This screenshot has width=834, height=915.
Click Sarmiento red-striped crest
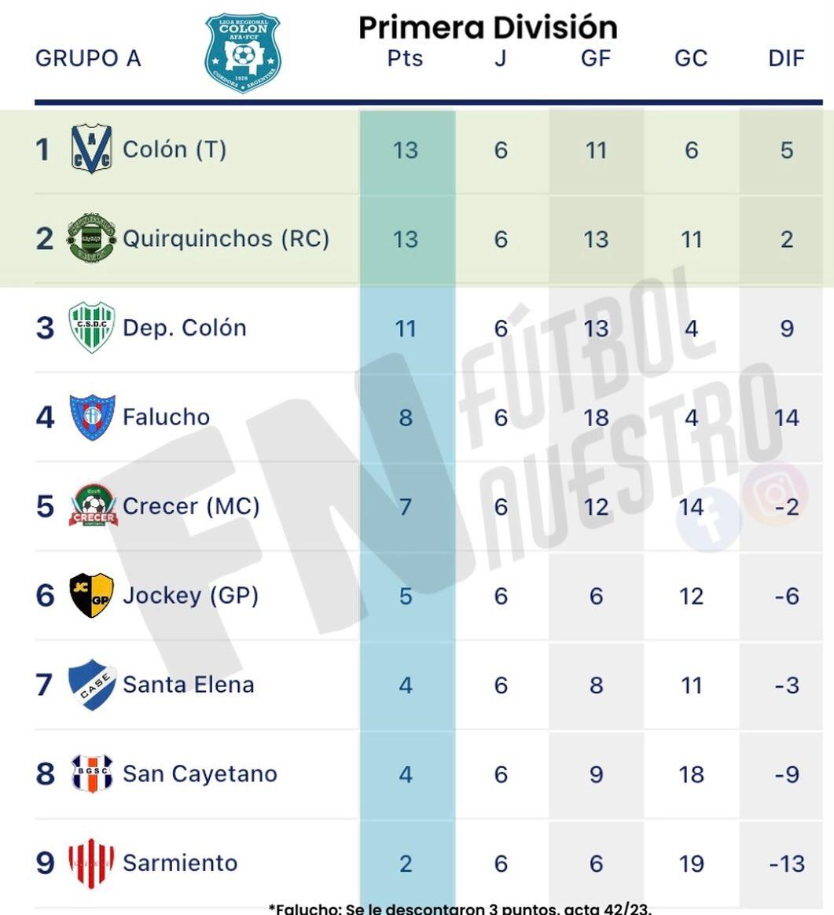click(x=91, y=863)
